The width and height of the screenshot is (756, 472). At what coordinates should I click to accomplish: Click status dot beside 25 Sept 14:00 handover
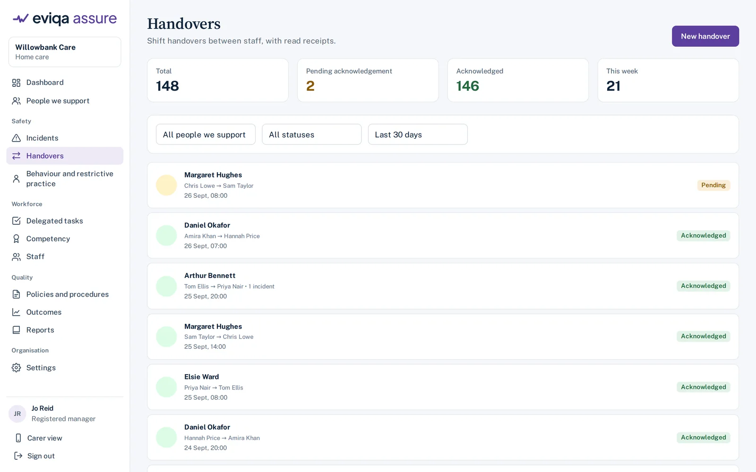click(166, 337)
